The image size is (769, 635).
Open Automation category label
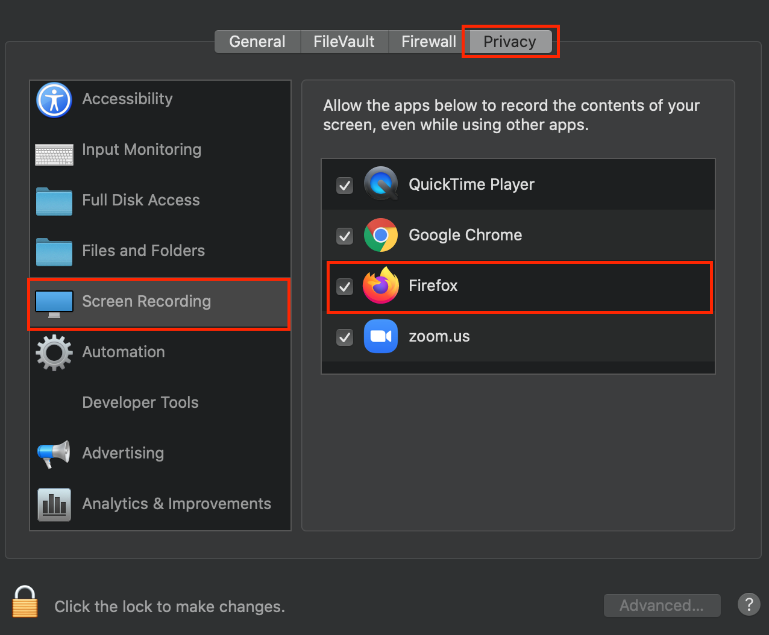[x=124, y=352]
